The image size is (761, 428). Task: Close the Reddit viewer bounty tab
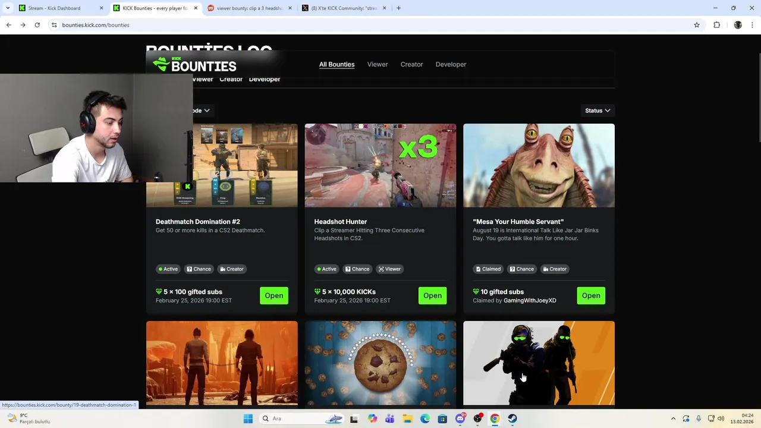coord(290,8)
